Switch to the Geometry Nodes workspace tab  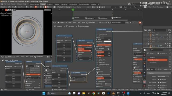click(84, 4)
